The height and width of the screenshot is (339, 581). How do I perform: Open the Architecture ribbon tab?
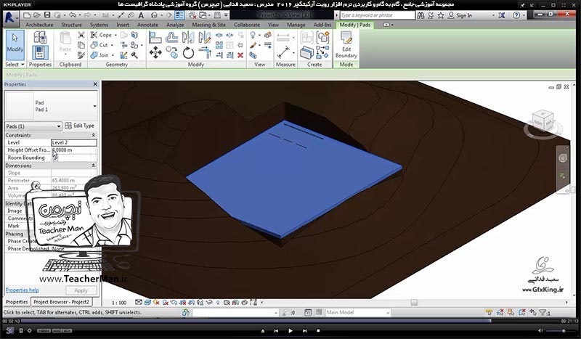39,25
